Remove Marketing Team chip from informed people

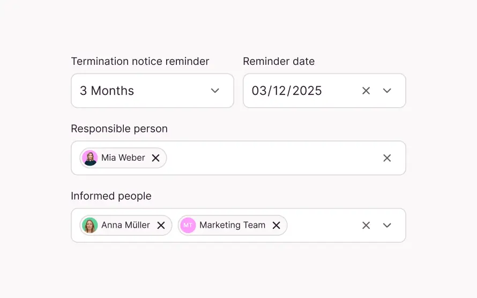277,226
